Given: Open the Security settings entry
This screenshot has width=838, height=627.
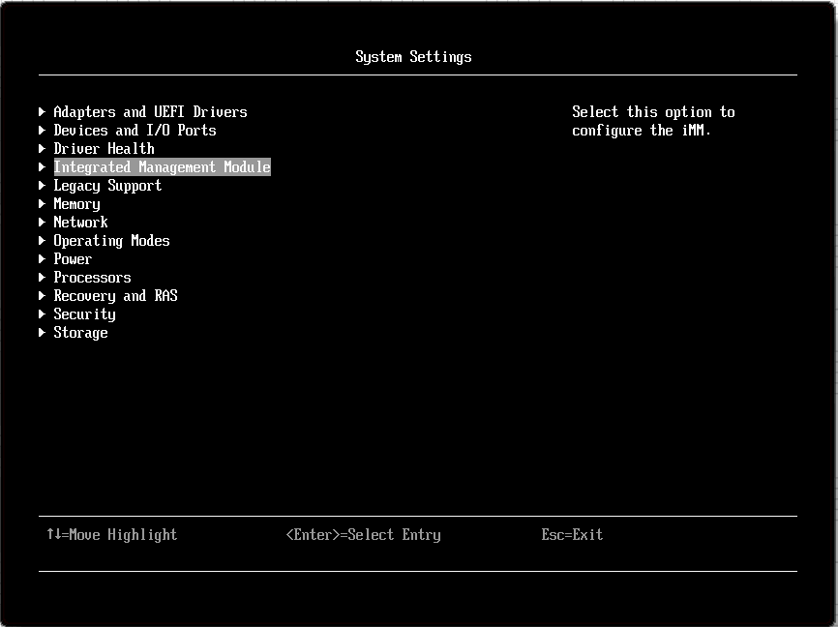Looking at the screenshot, I should click(x=84, y=313).
